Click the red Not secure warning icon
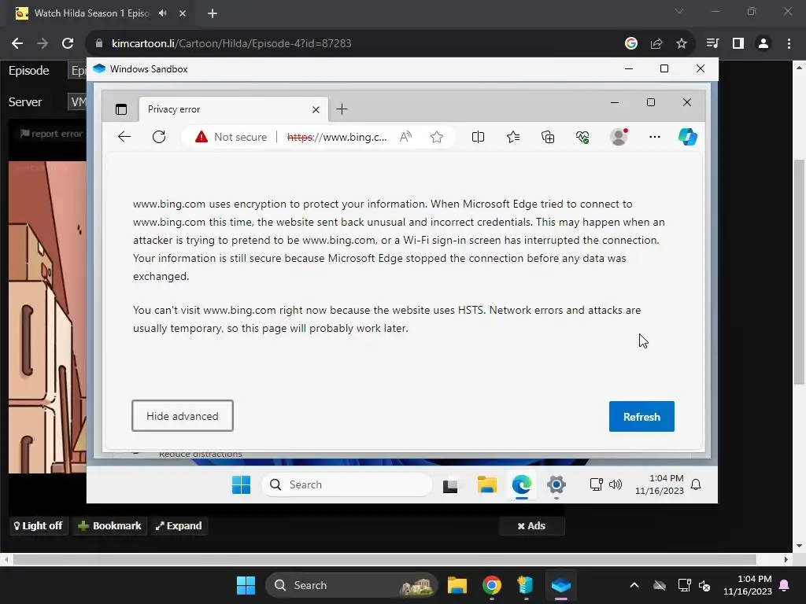806x604 pixels. coord(201,137)
